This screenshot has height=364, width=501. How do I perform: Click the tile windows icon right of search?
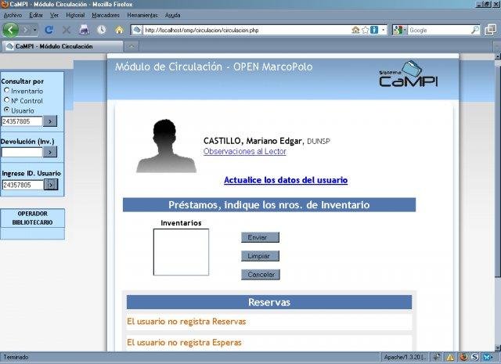490,30
